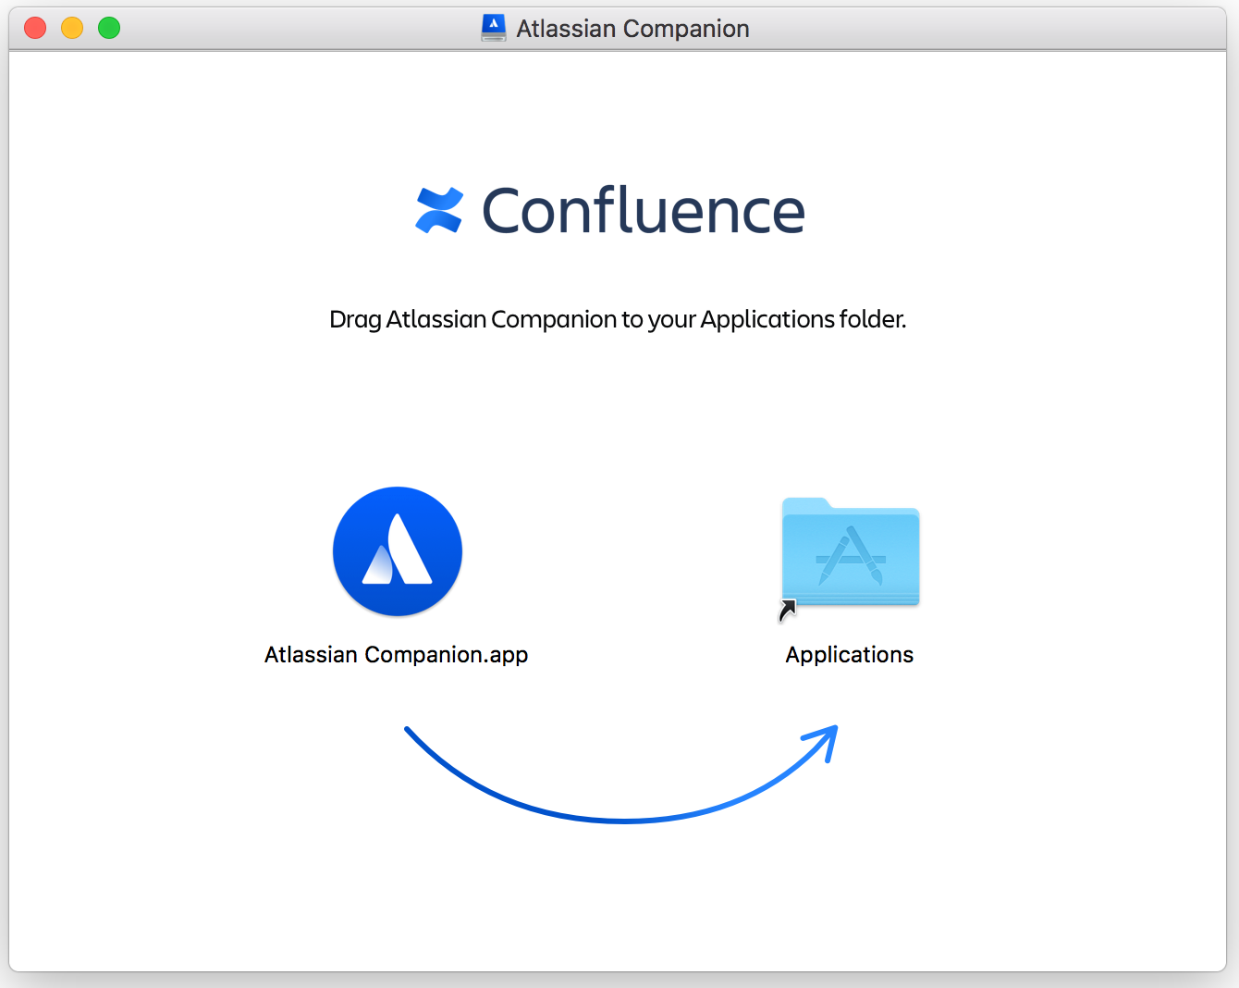Click the disk image icon in title bar

(x=494, y=28)
